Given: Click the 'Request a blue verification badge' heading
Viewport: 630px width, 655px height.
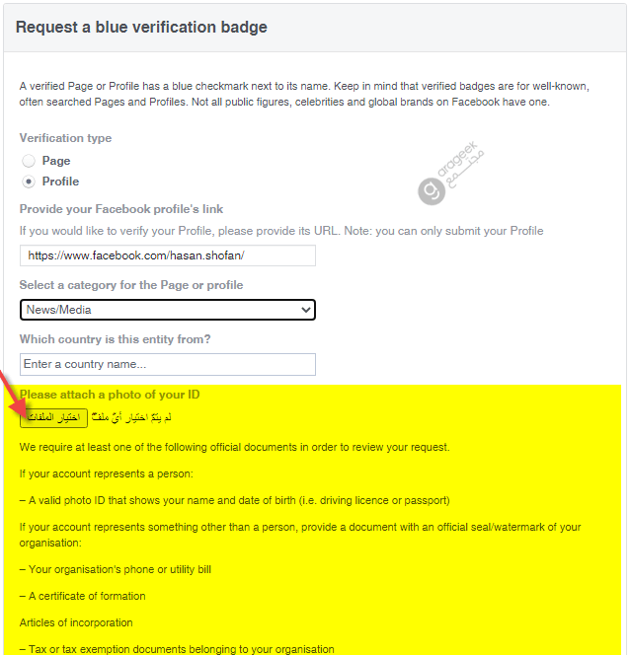Looking at the screenshot, I should (x=141, y=28).
